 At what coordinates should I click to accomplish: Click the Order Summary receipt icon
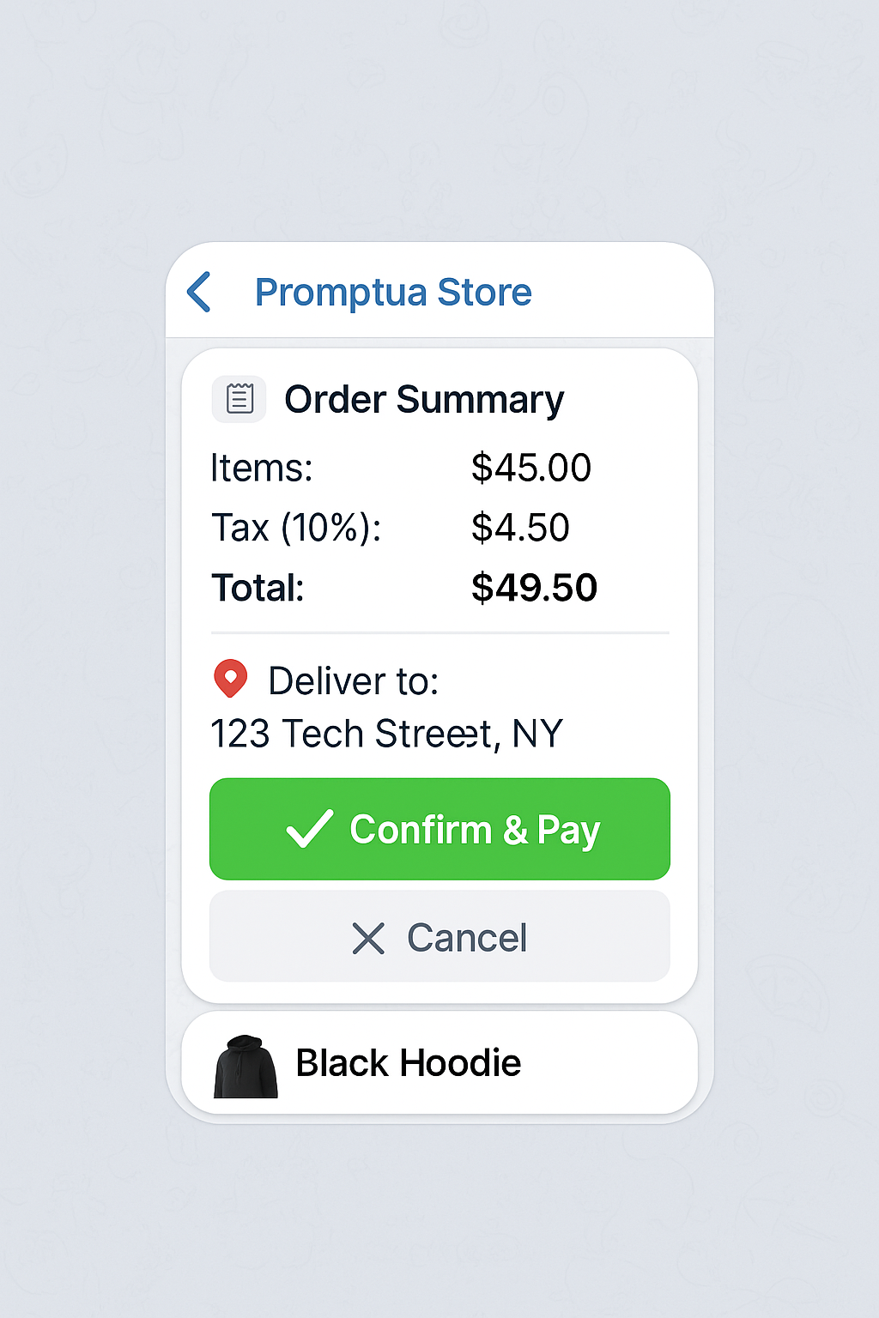click(x=239, y=399)
